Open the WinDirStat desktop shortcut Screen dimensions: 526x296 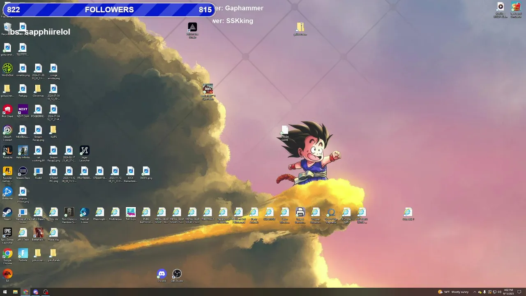tap(7, 70)
